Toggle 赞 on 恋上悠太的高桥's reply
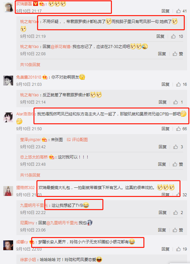Image resolution: width=190 pixels, height=264 pixels. [178, 164]
